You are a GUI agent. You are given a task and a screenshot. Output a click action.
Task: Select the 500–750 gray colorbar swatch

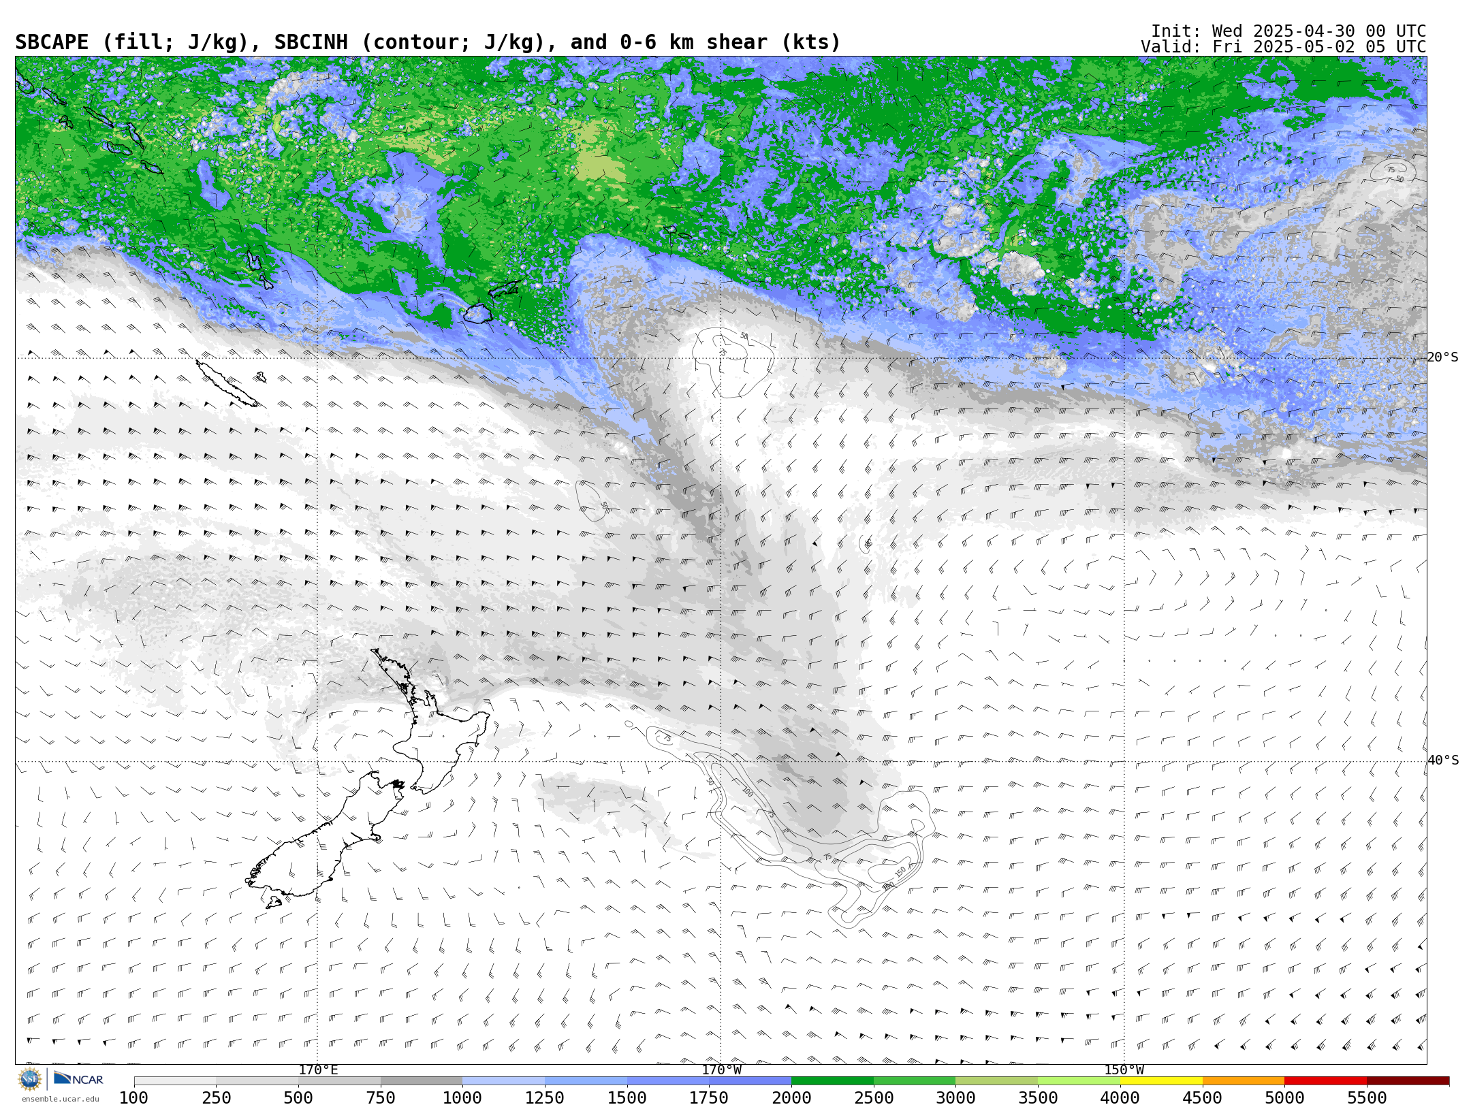tap(339, 1081)
